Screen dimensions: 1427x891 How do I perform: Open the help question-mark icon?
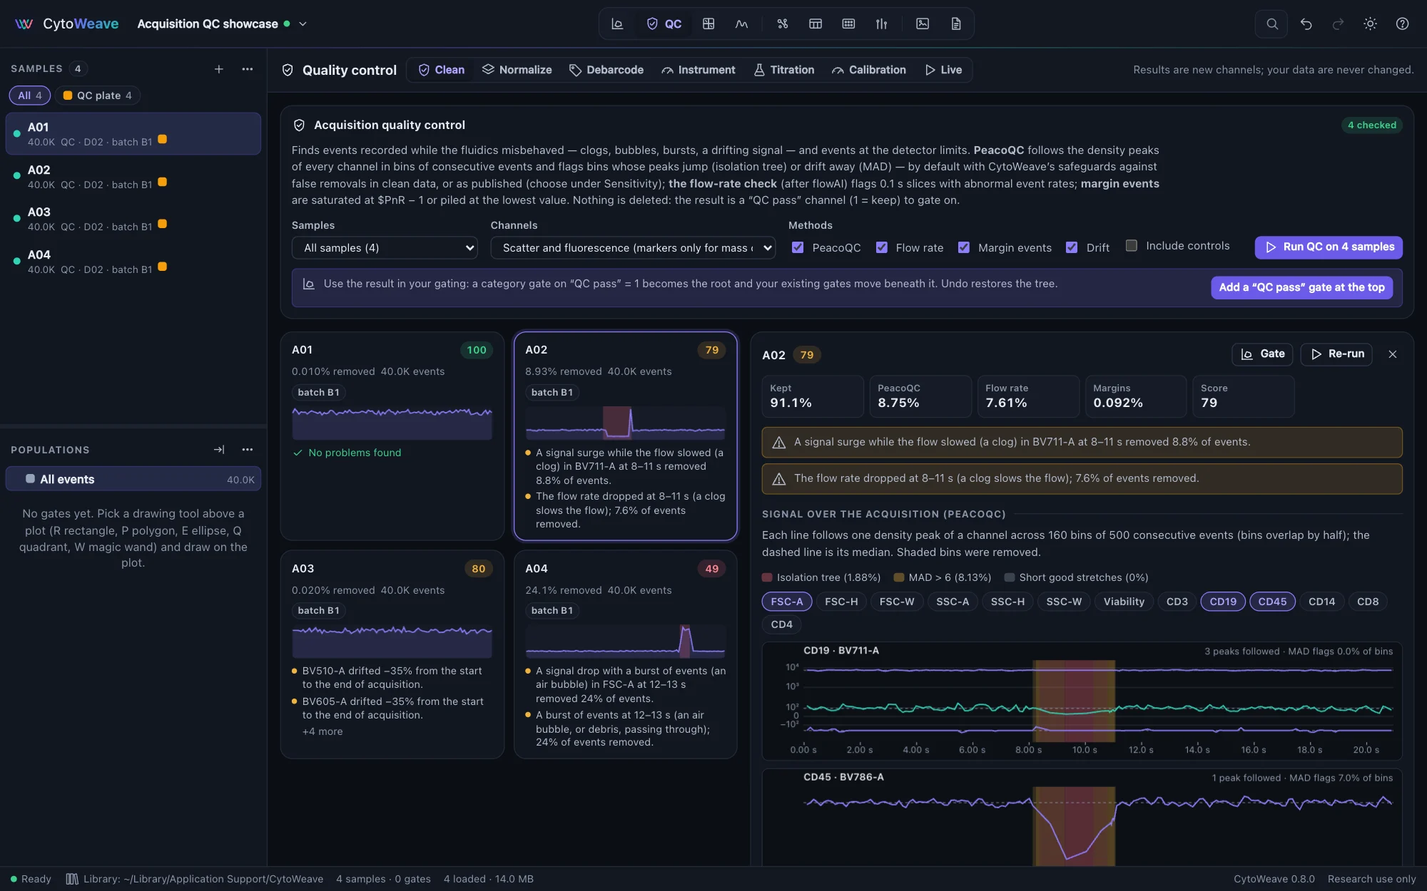pos(1402,24)
